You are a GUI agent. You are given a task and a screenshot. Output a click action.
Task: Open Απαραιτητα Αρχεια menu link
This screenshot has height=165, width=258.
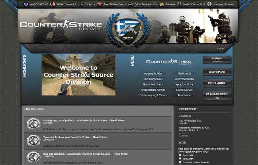coord(153,90)
